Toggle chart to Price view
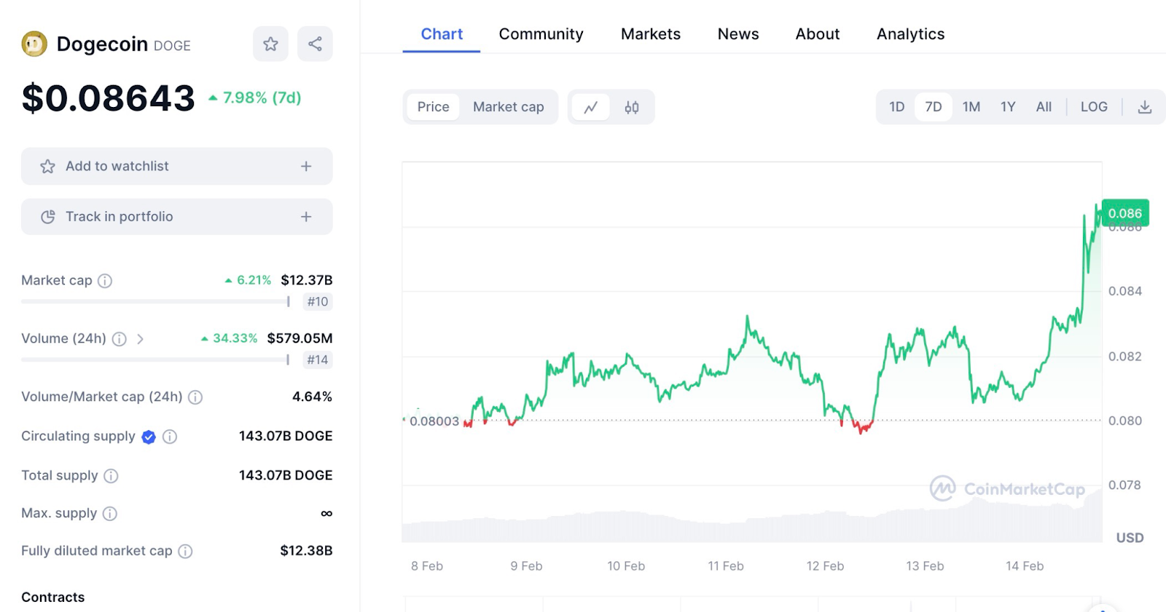Screen dimensions: 1166x612 tap(433, 107)
